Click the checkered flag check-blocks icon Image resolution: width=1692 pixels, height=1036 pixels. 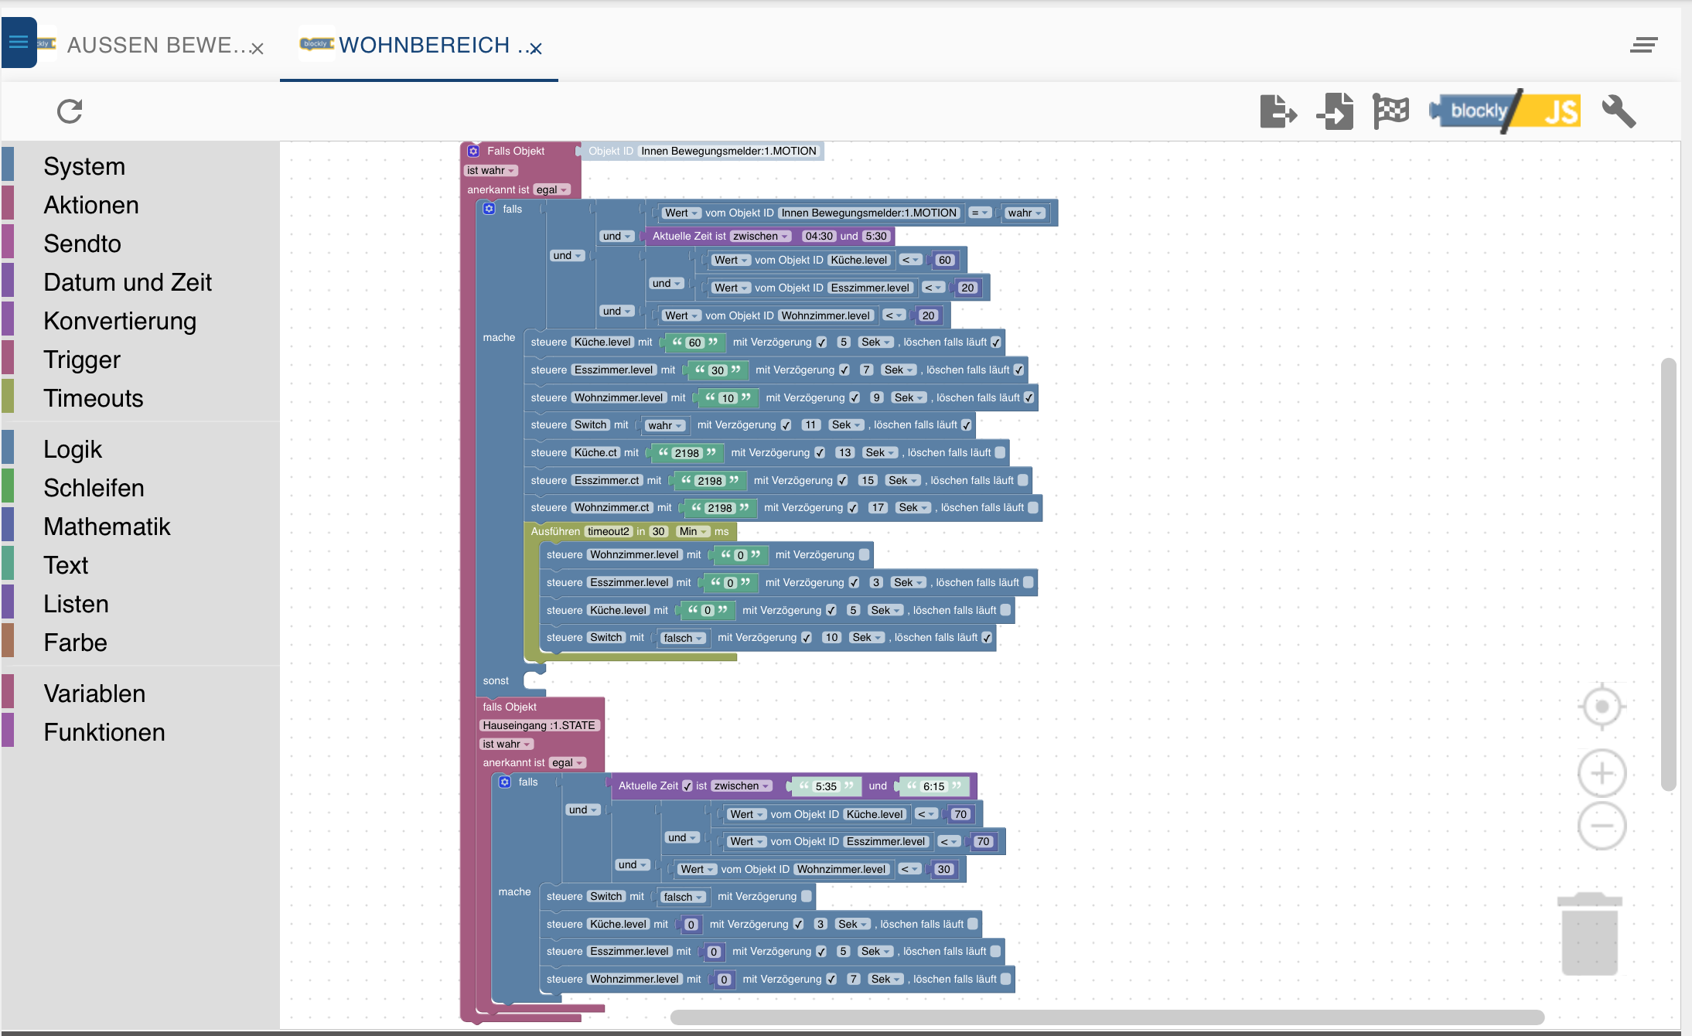tap(1390, 112)
